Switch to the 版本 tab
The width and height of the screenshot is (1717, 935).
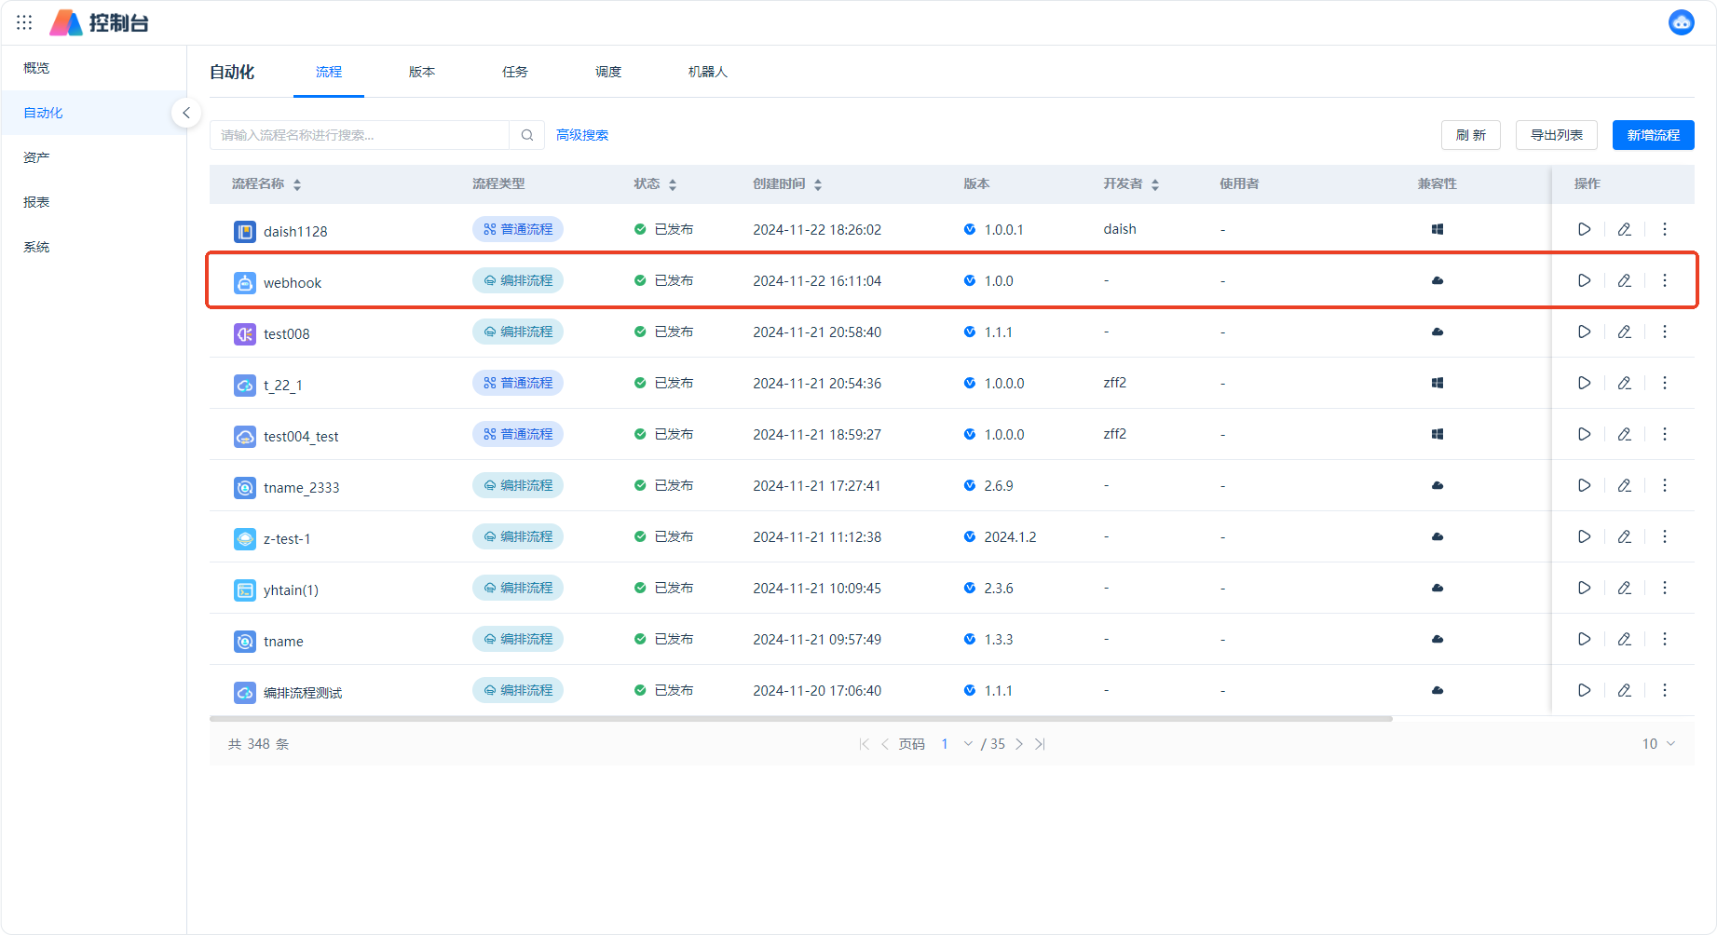click(422, 72)
